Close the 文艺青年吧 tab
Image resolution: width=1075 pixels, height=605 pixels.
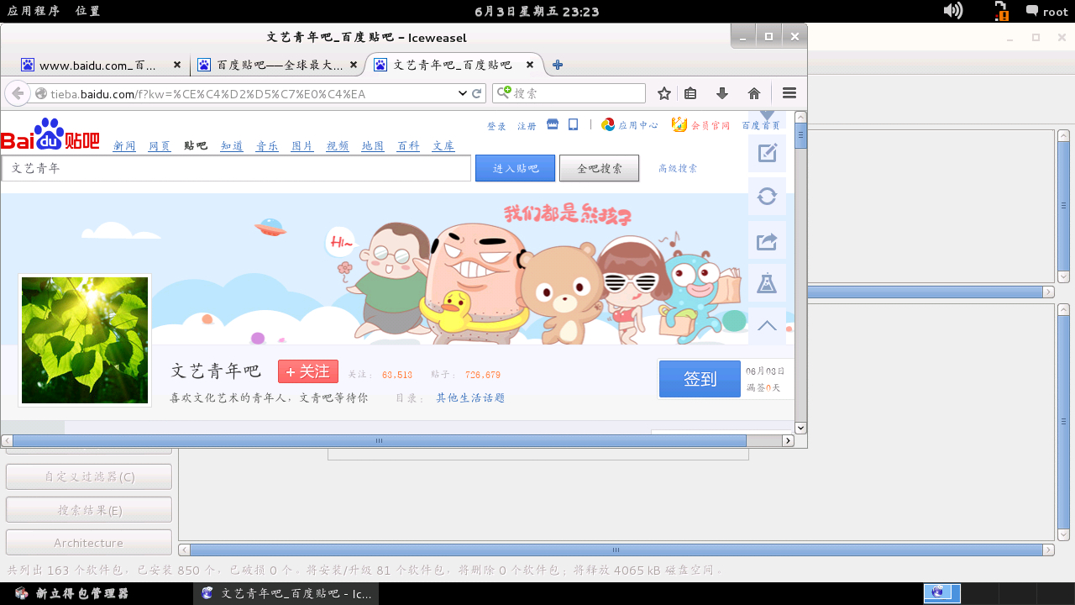(x=530, y=65)
